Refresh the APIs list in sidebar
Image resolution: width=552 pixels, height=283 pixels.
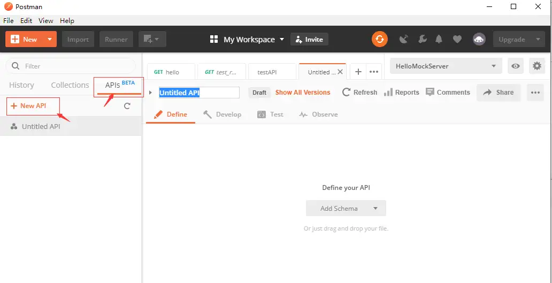coord(127,106)
